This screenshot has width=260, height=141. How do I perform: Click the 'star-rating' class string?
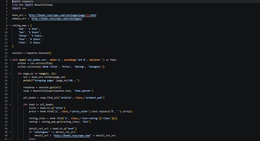(90, 119)
